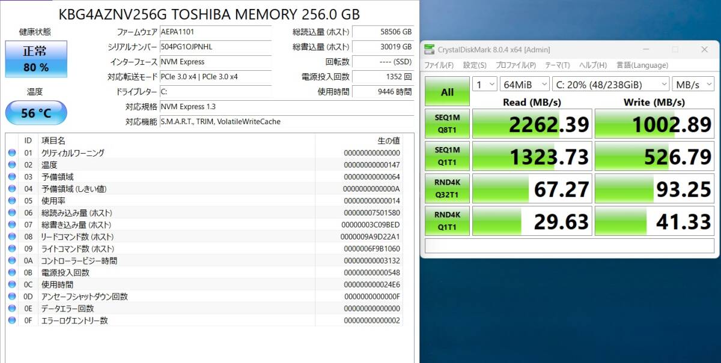This screenshot has height=363, width=721.
Task: Click the 1352 回 power on count value
Action: [x=383, y=77]
